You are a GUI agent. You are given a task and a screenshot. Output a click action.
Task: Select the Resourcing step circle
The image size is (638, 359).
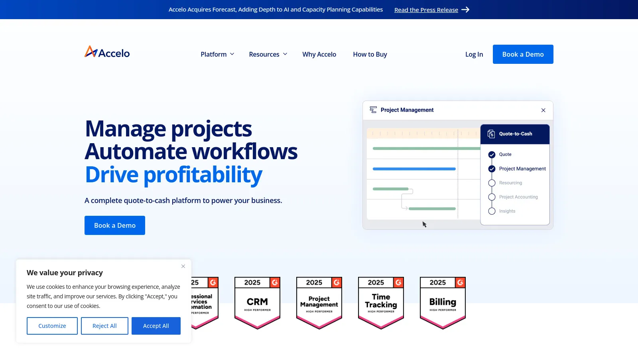point(492,183)
